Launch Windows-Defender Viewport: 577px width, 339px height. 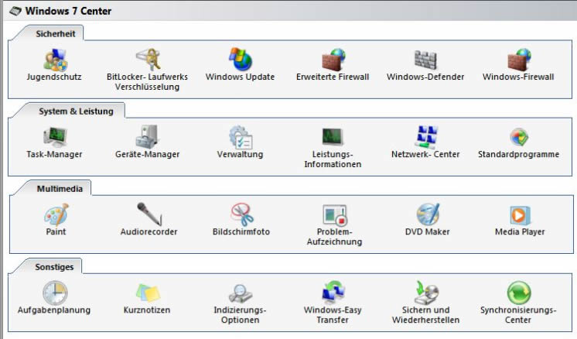pos(425,60)
